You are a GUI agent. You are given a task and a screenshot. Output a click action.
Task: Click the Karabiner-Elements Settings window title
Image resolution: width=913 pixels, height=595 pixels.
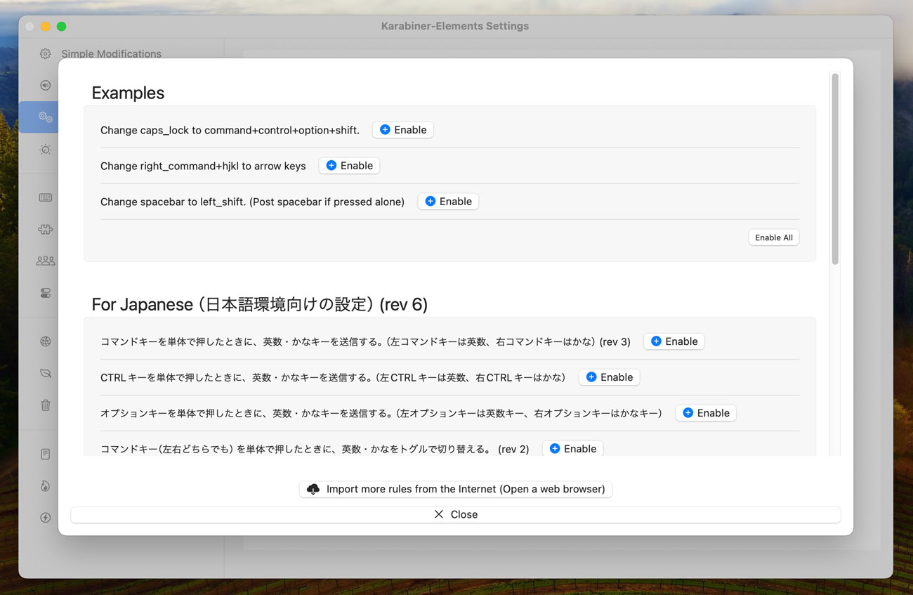(455, 26)
